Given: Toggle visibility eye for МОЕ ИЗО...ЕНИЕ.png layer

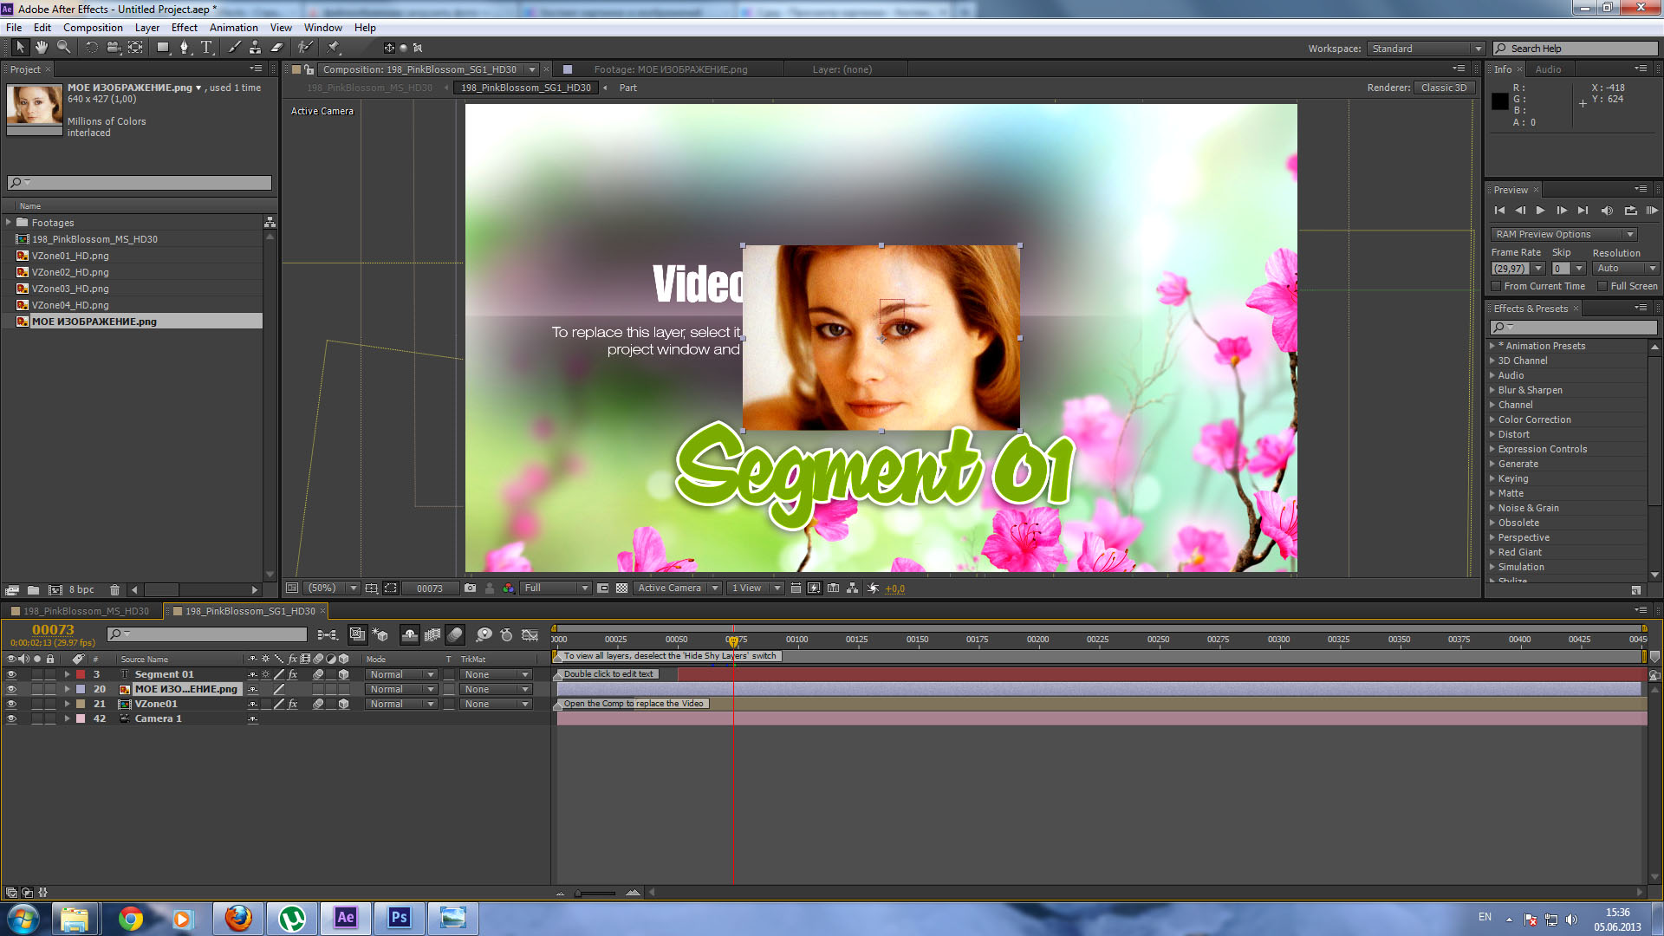Looking at the screenshot, I should 10,688.
